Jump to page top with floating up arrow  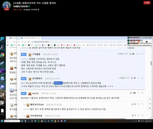coord(150,99)
